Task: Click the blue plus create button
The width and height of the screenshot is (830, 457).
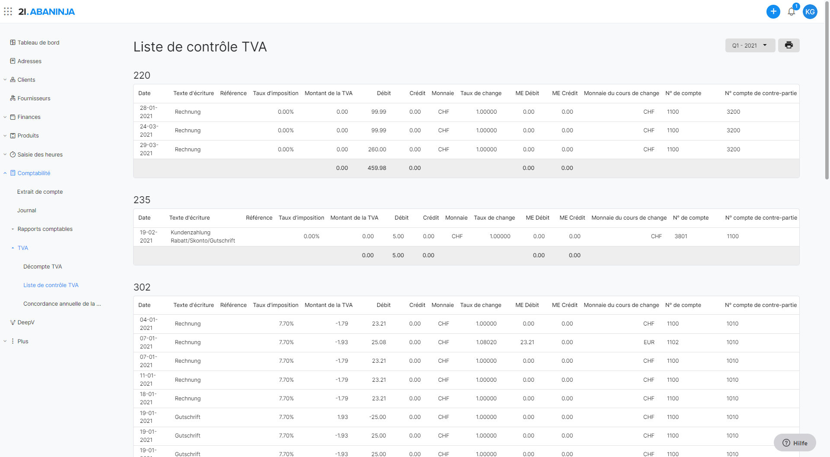Action: coord(773,12)
